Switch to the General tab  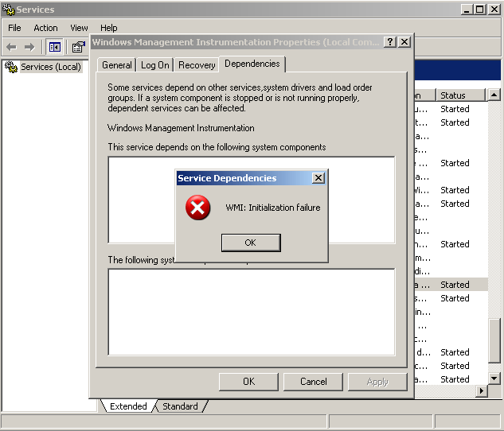click(117, 65)
